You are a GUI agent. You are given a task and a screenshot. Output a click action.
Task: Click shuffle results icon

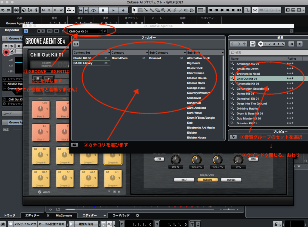[299, 44]
